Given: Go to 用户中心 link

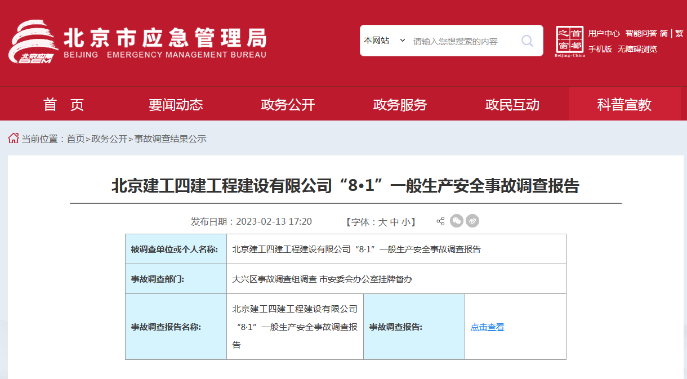Looking at the screenshot, I should click(604, 33).
